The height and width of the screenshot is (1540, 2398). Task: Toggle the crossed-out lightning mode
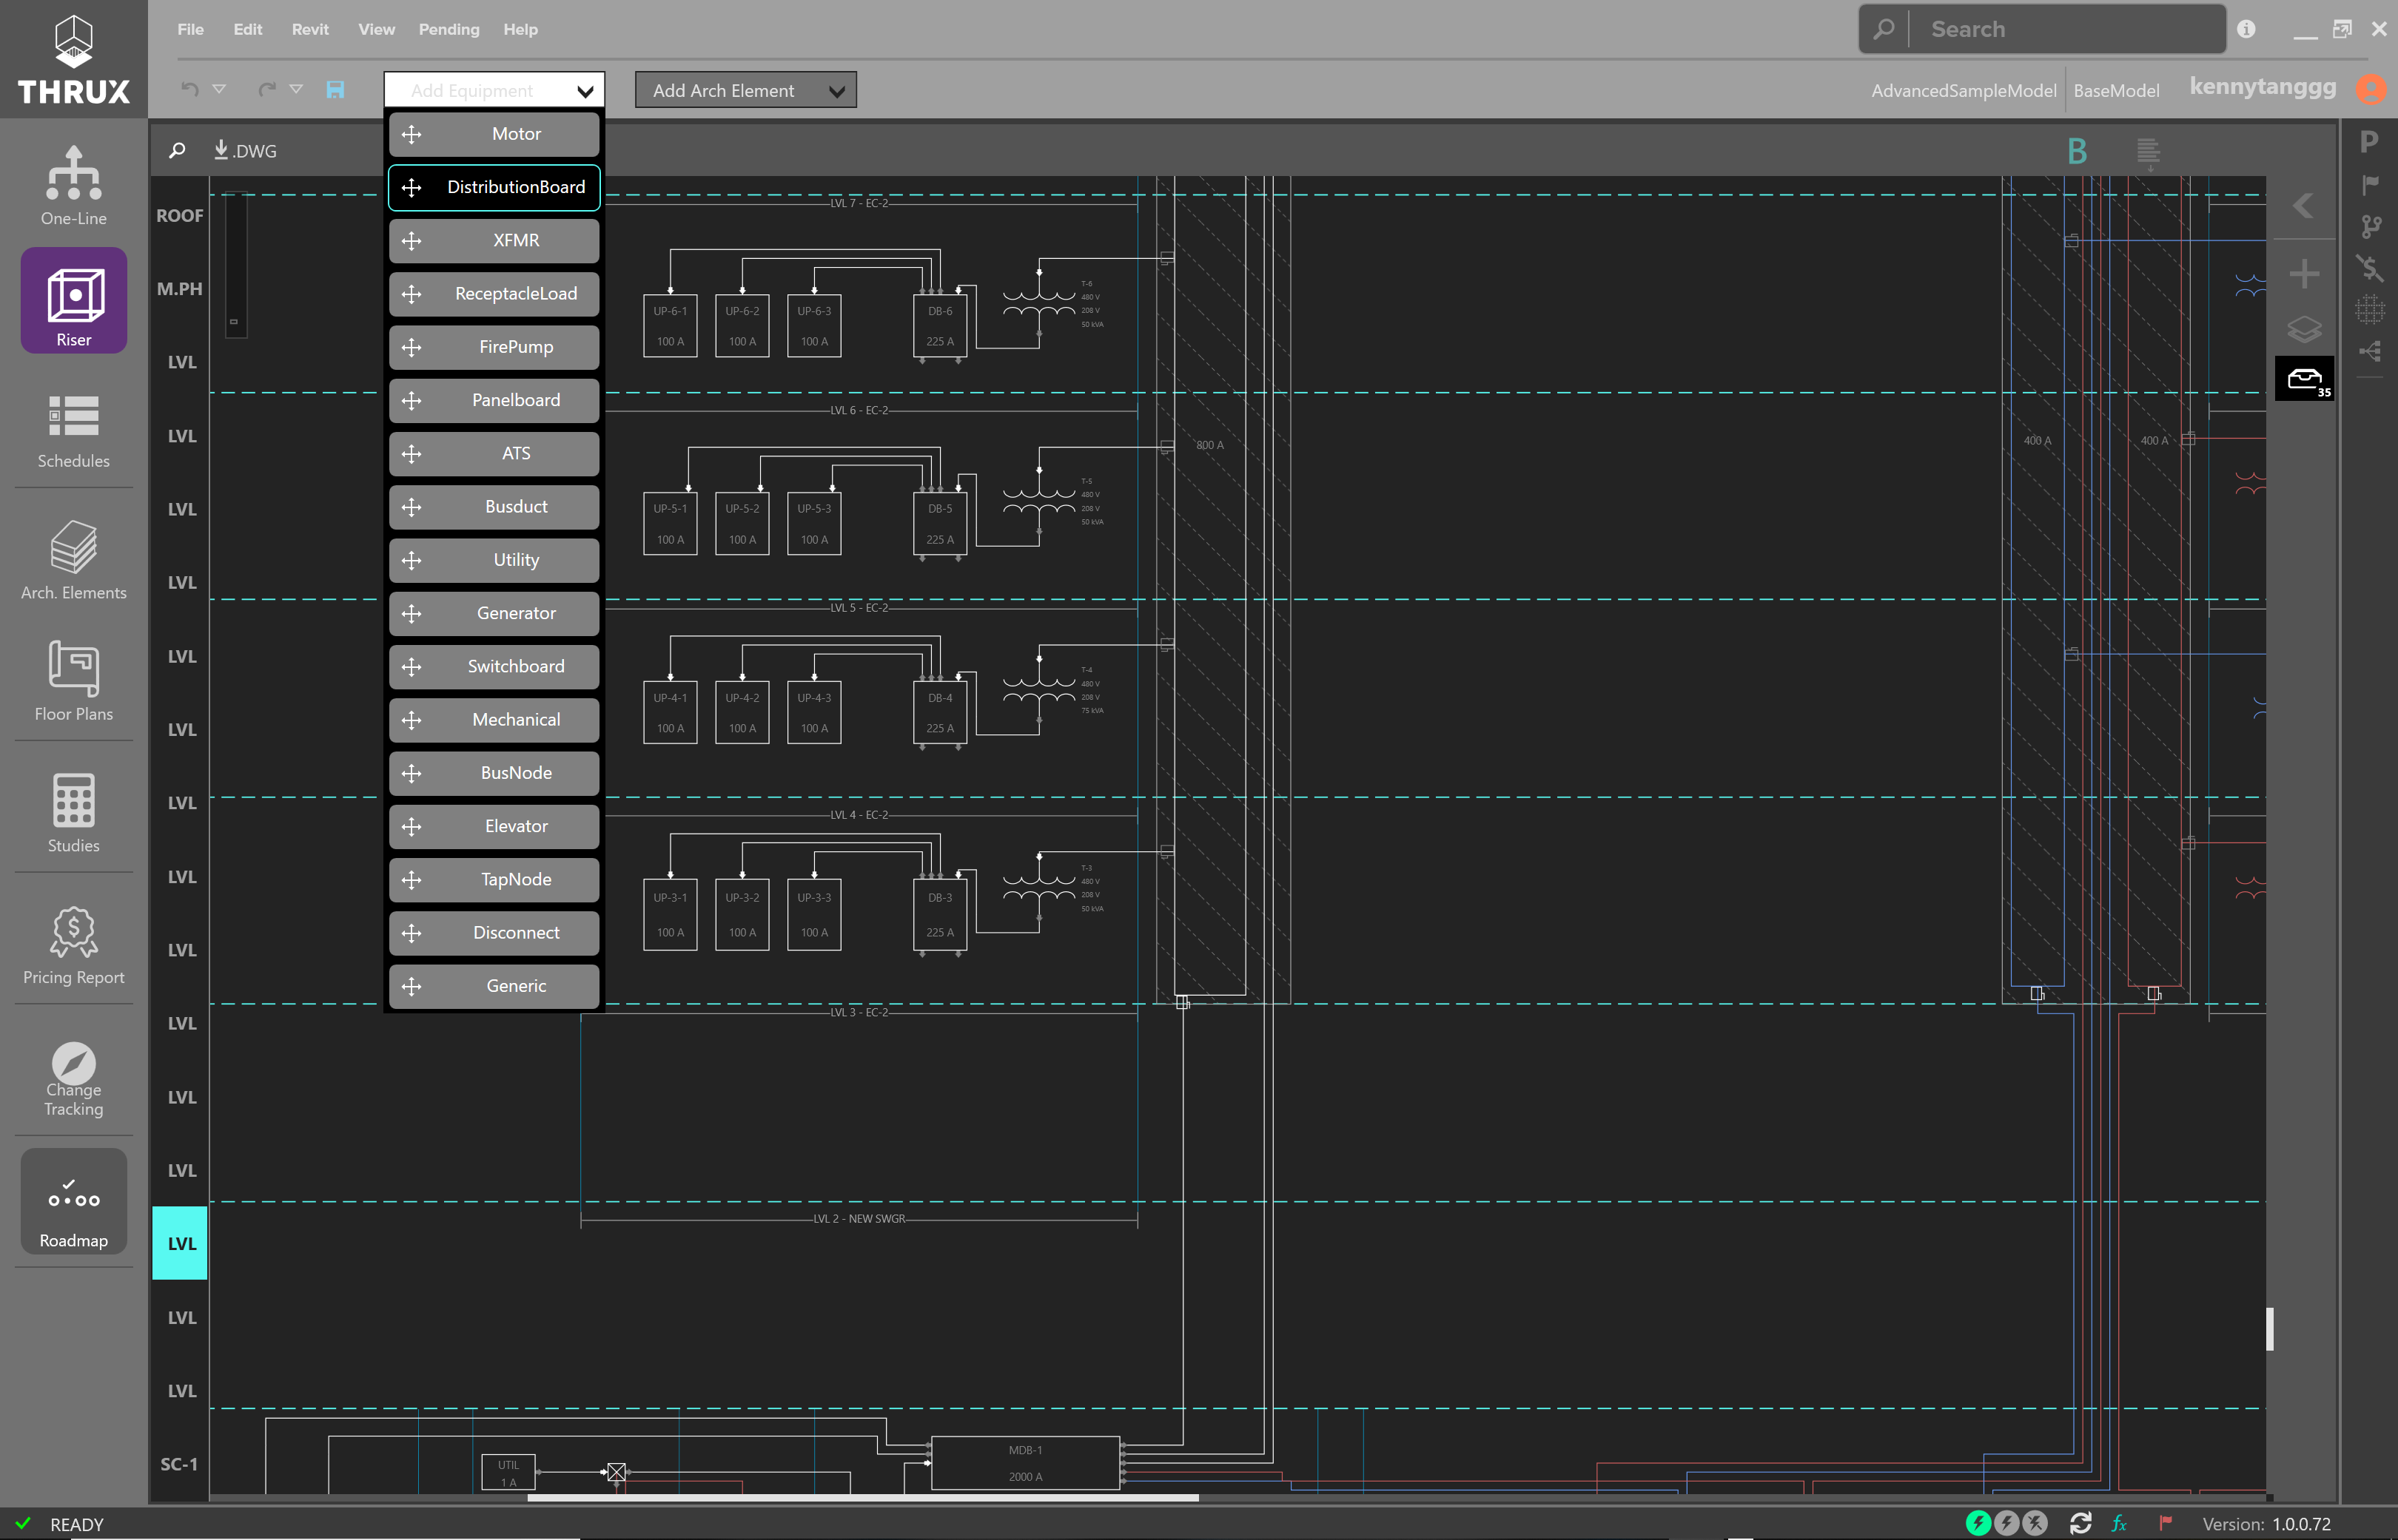pyautogui.click(x=2035, y=1523)
